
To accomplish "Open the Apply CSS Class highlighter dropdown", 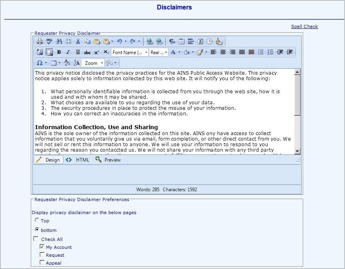I will click(200, 52).
